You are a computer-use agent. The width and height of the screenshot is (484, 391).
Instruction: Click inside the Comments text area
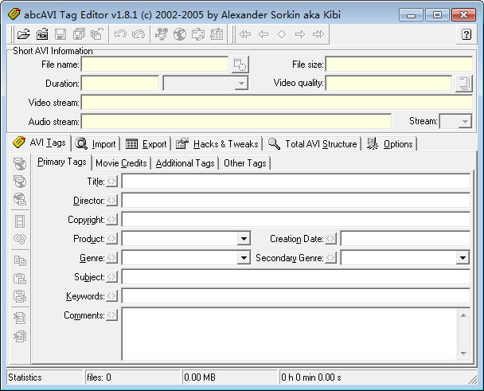pos(290,334)
